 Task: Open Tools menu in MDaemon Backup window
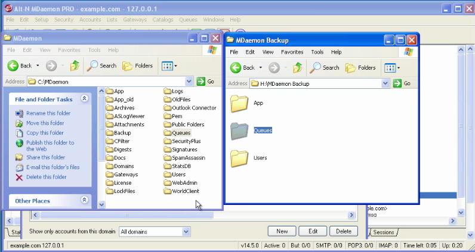317,52
